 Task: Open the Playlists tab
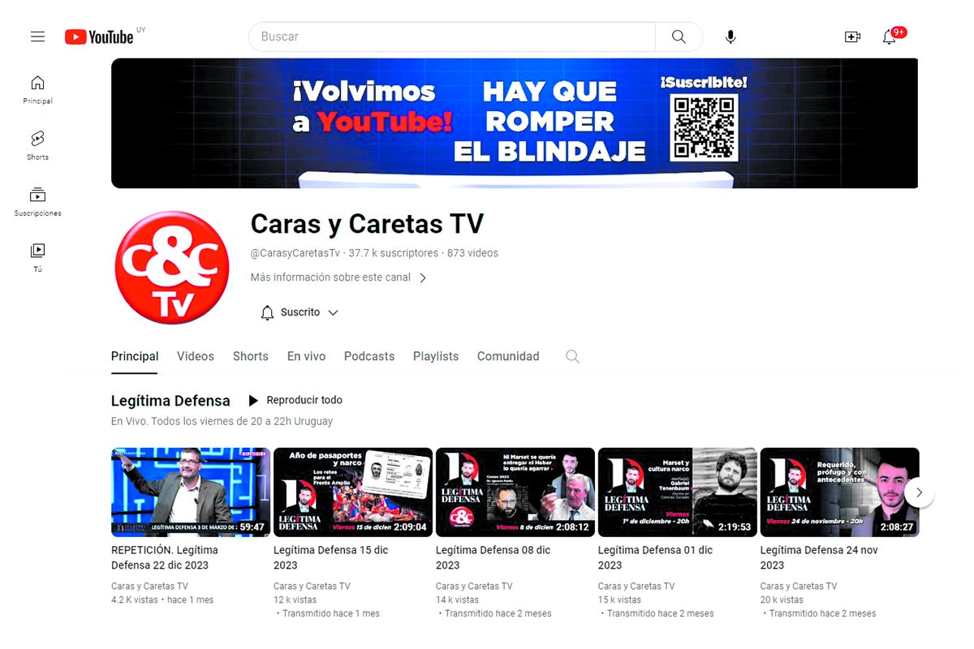(436, 356)
